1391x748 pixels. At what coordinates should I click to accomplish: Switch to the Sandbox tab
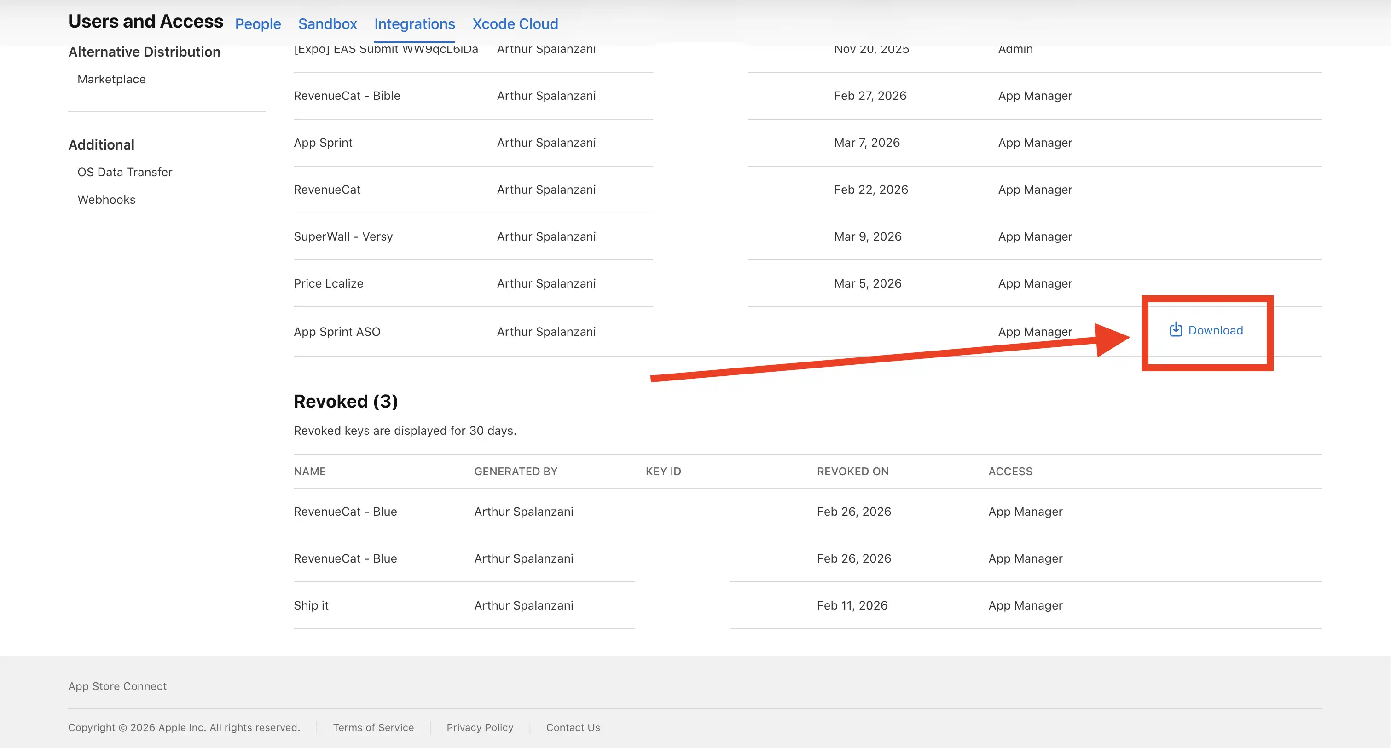click(328, 24)
